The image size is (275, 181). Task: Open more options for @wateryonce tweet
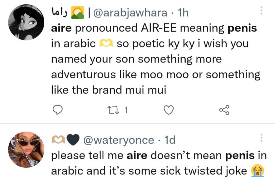coord(262,138)
